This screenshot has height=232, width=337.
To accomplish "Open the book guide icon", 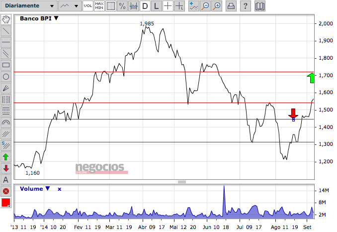I will coord(259,6).
